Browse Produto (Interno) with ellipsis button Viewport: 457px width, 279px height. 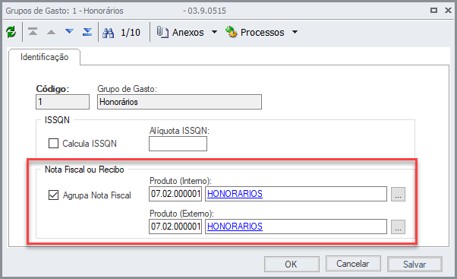click(398, 194)
